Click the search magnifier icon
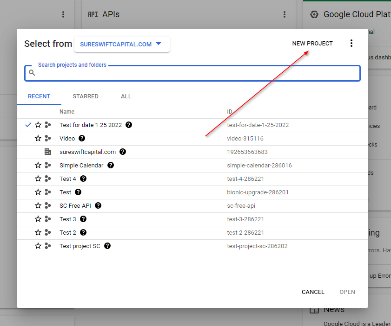This screenshot has height=326, width=391. (32, 73)
